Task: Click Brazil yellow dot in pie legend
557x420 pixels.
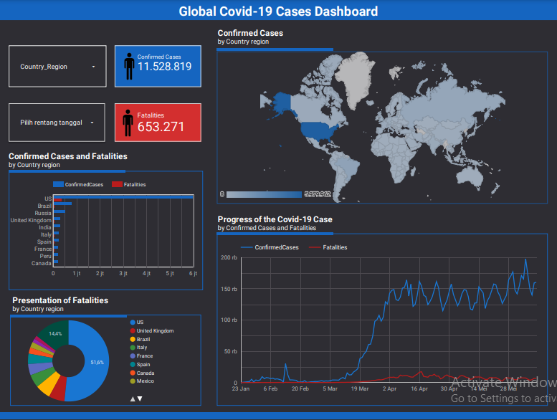Action: (132, 339)
